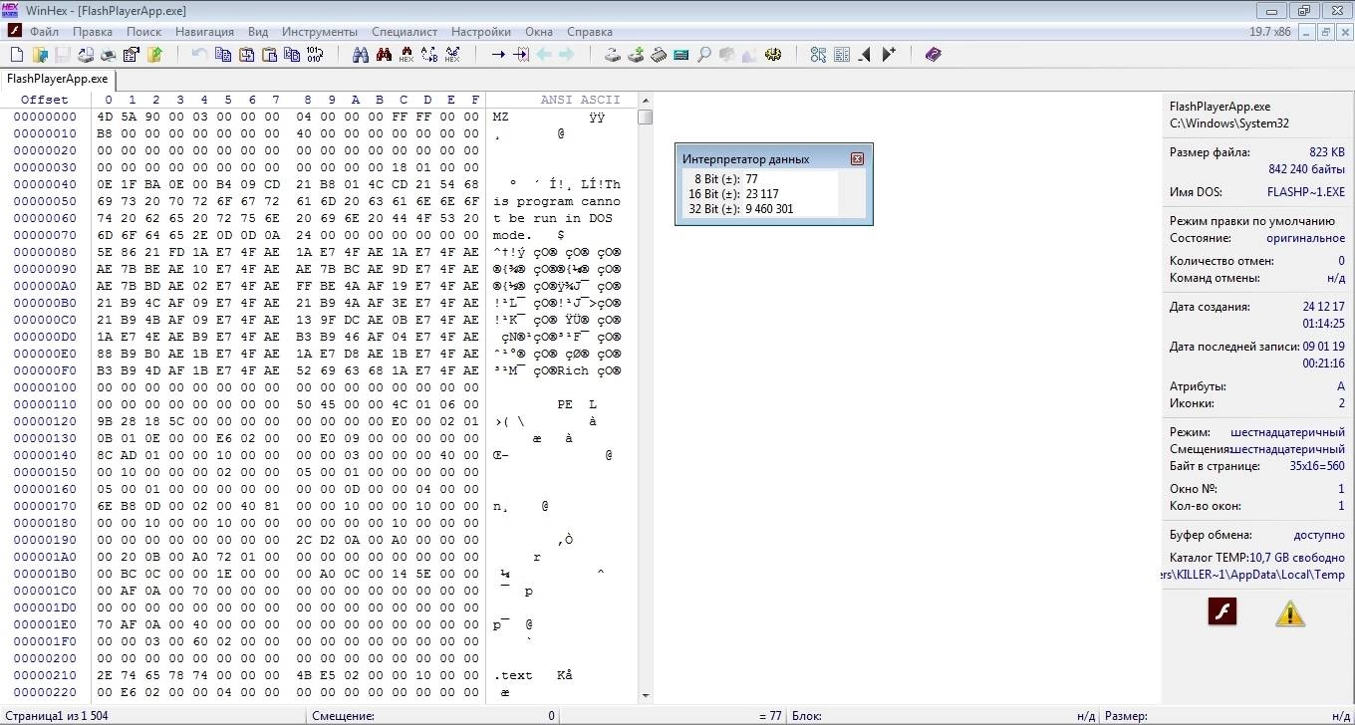Click the Flash Player file icon in info panel
The image size is (1355, 725).
[1222, 610]
